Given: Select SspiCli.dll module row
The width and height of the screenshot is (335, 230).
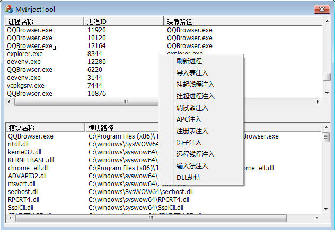Looking at the screenshot, I should click(21, 208).
